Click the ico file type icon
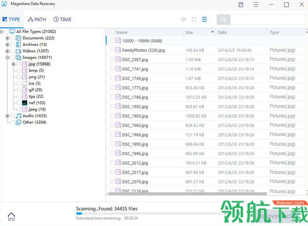Viewport: 308px width, 226px height. coord(24,84)
